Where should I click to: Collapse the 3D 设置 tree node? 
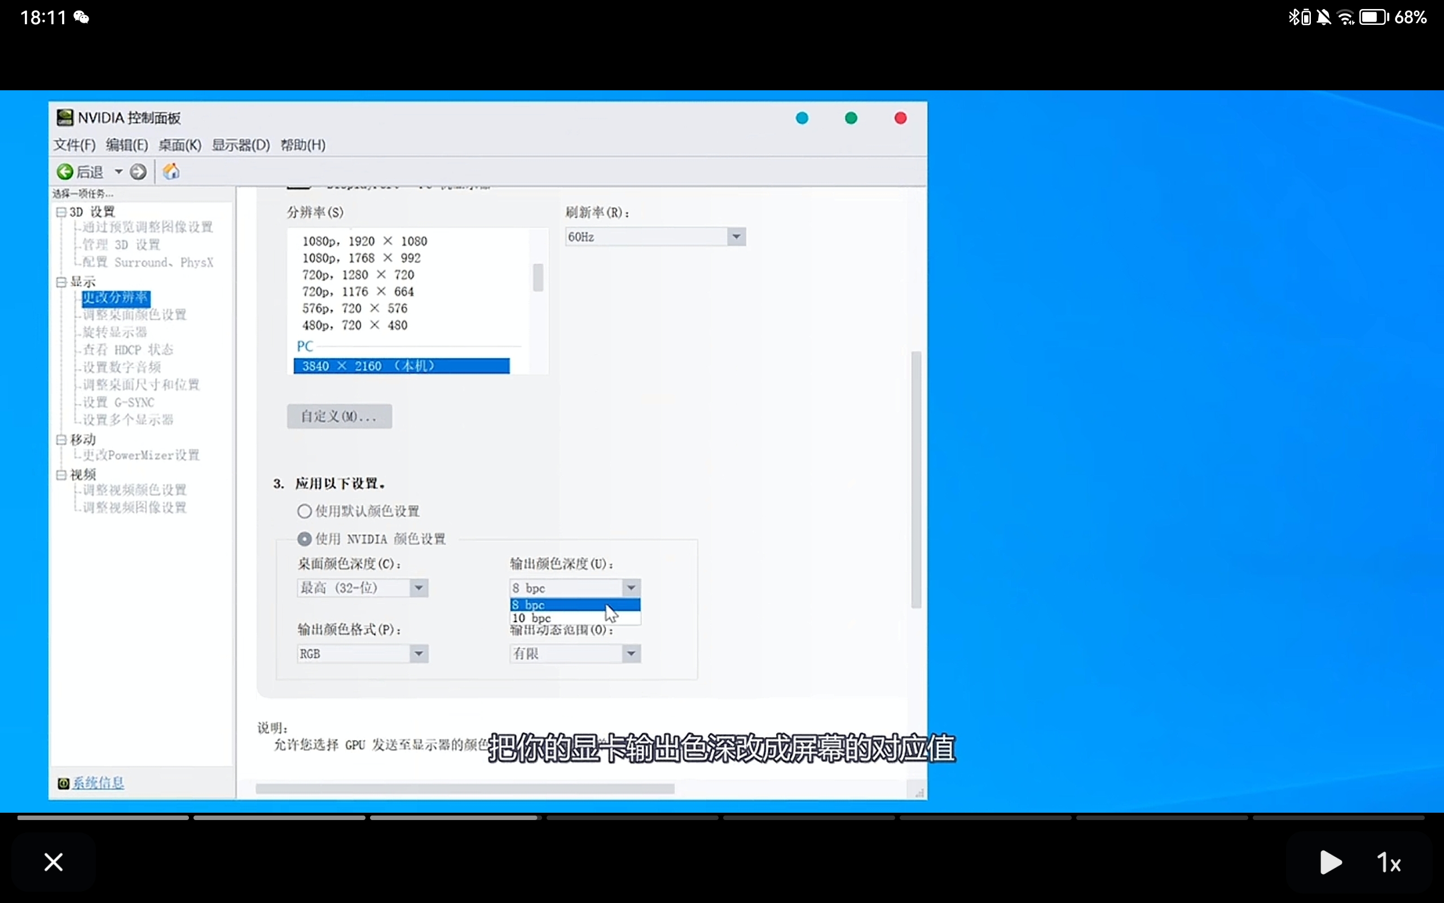pyautogui.click(x=61, y=212)
